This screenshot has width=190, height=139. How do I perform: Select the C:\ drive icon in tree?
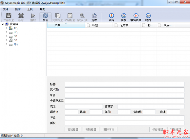pyautogui.click(x=11, y=28)
